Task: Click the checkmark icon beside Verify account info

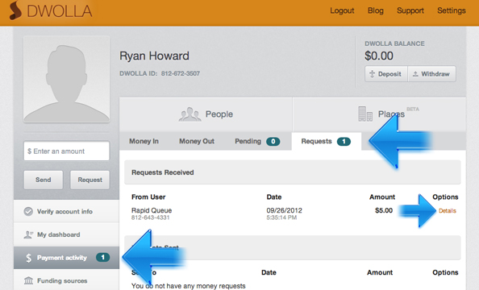Action: (x=28, y=211)
